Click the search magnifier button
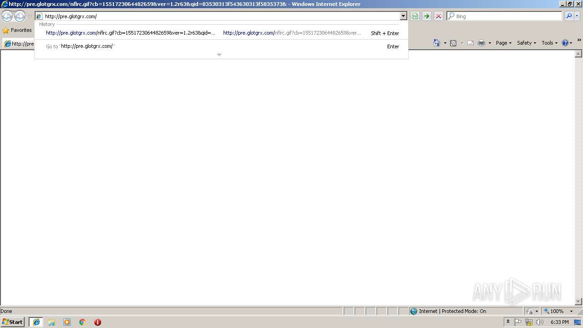The height and width of the screenshot is (328, 583). click(x=569, y=16)
